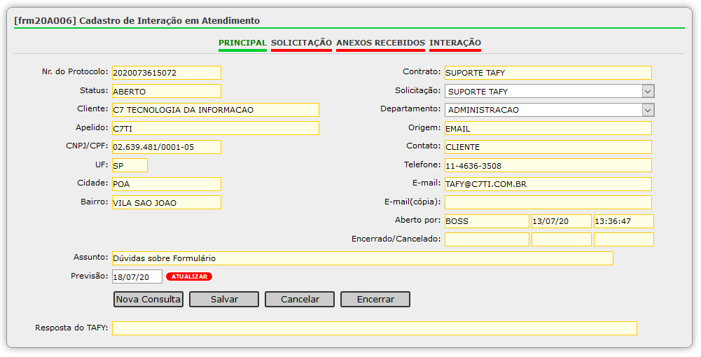
Task: Click the E-mail field with TAFY@C7TI.COM.BR
Action: pyautogui.click(x=548, y=184)
